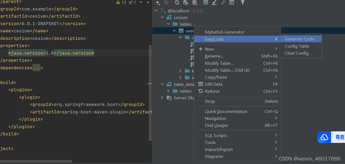Viewport: 345px width, 164px height.
Task: Choose Drop from context menu
Action: pyautogui.click(x=237, y=101)
